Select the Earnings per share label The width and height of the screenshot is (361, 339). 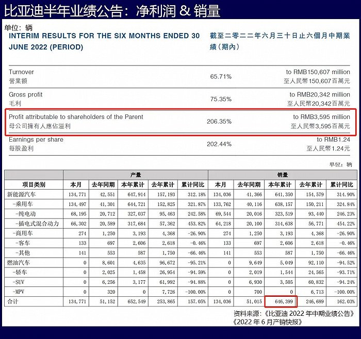[x=36, y=140]
